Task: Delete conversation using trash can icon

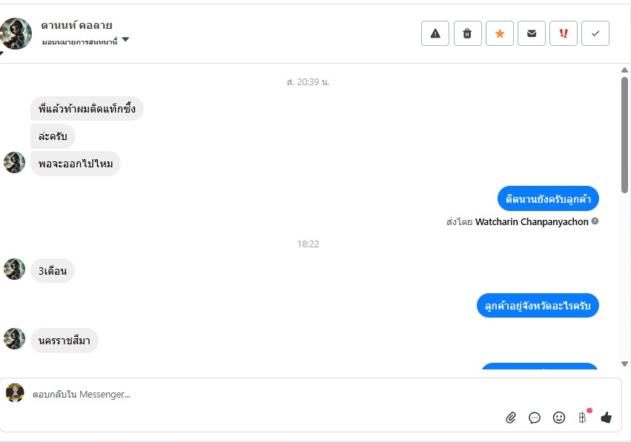Action: (467, 33)
